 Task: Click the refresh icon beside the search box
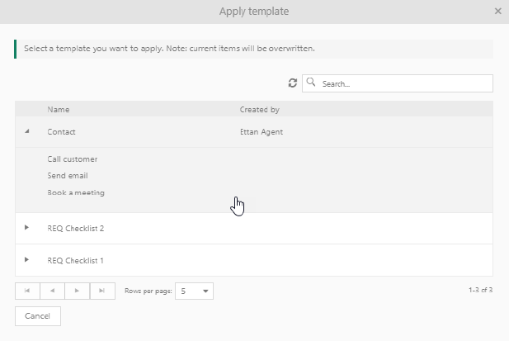click(x=292, y=83)
